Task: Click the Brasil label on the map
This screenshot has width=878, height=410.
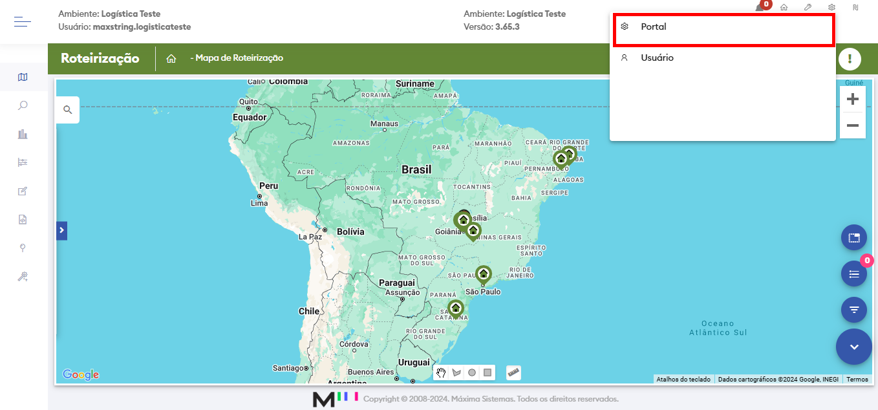Action: pyautogui.click(x=416, y=169)
